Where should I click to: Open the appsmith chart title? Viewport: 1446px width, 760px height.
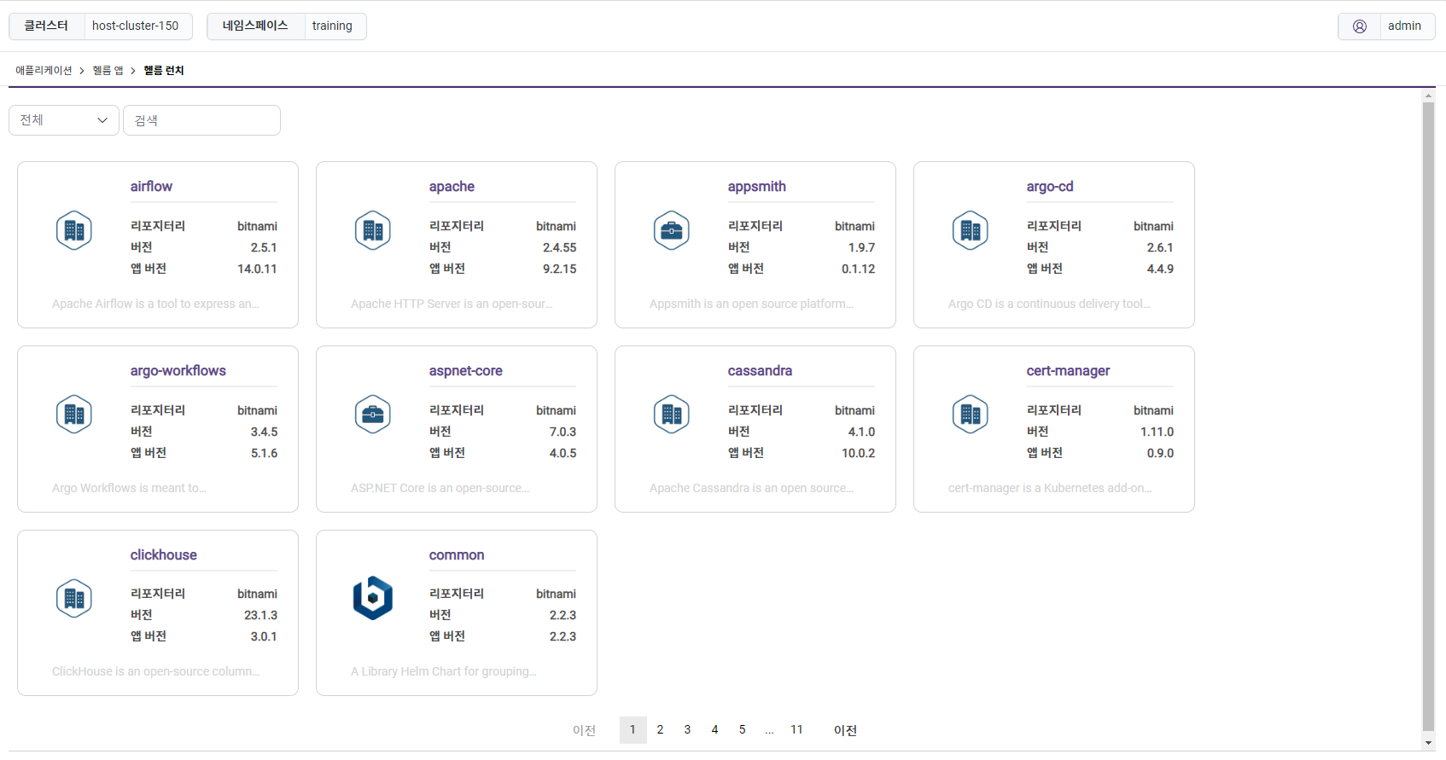click(x=756, y=186)
